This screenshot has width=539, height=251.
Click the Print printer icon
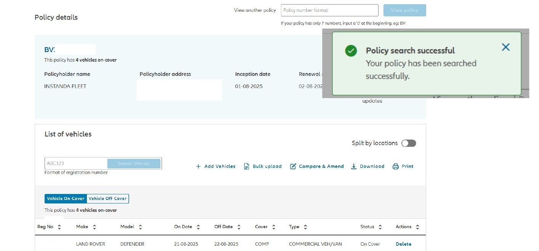396,166
